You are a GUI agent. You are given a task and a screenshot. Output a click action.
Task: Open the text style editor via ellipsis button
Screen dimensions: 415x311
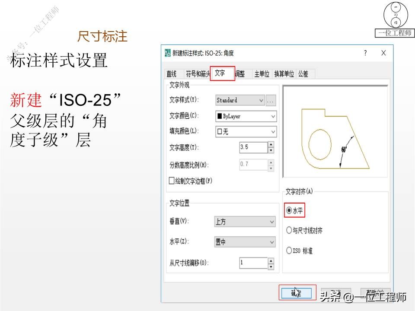coord(271,100)
